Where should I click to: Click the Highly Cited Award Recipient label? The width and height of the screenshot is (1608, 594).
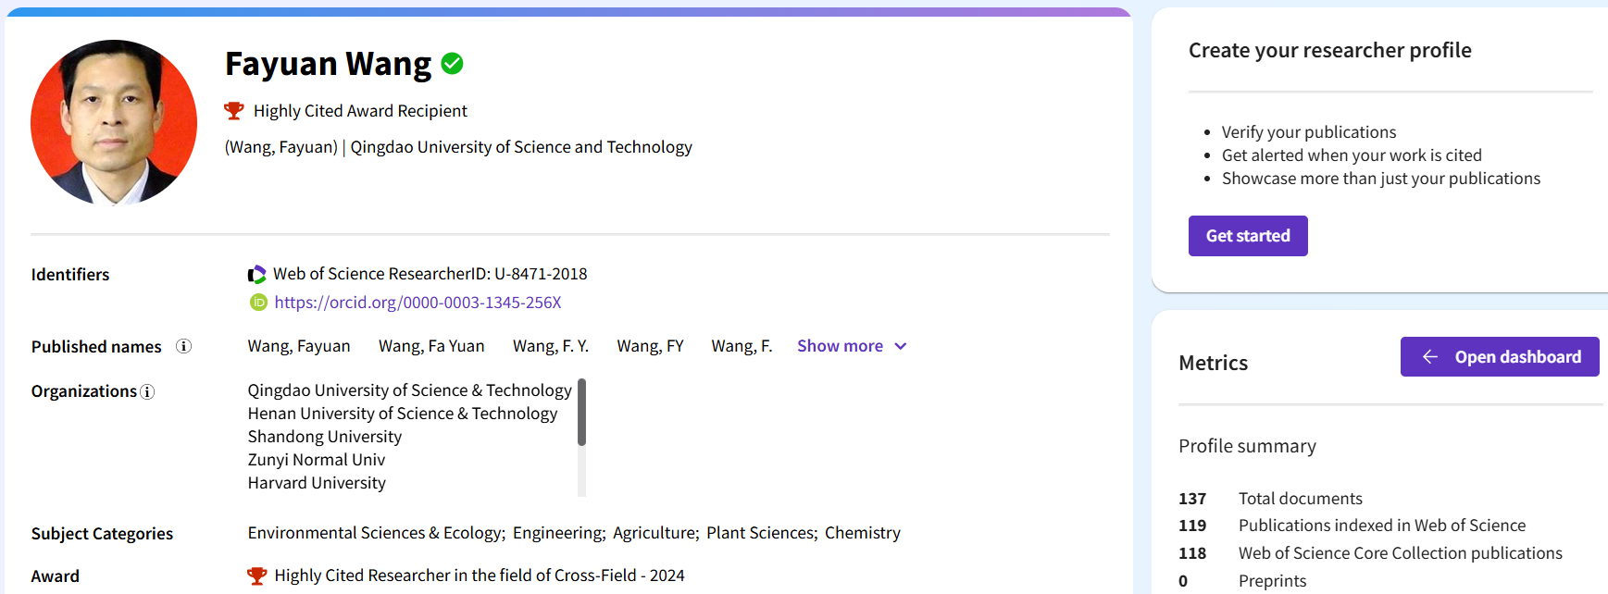click(x=360, y=111)
